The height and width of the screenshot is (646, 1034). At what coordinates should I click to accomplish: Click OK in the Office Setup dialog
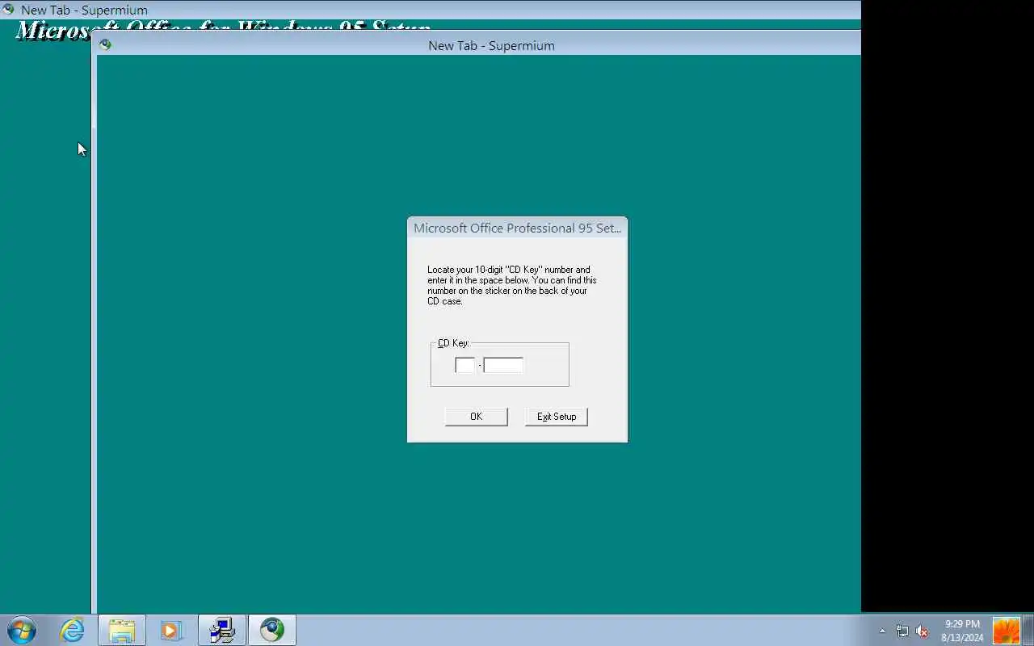click(x=476, y=417)
